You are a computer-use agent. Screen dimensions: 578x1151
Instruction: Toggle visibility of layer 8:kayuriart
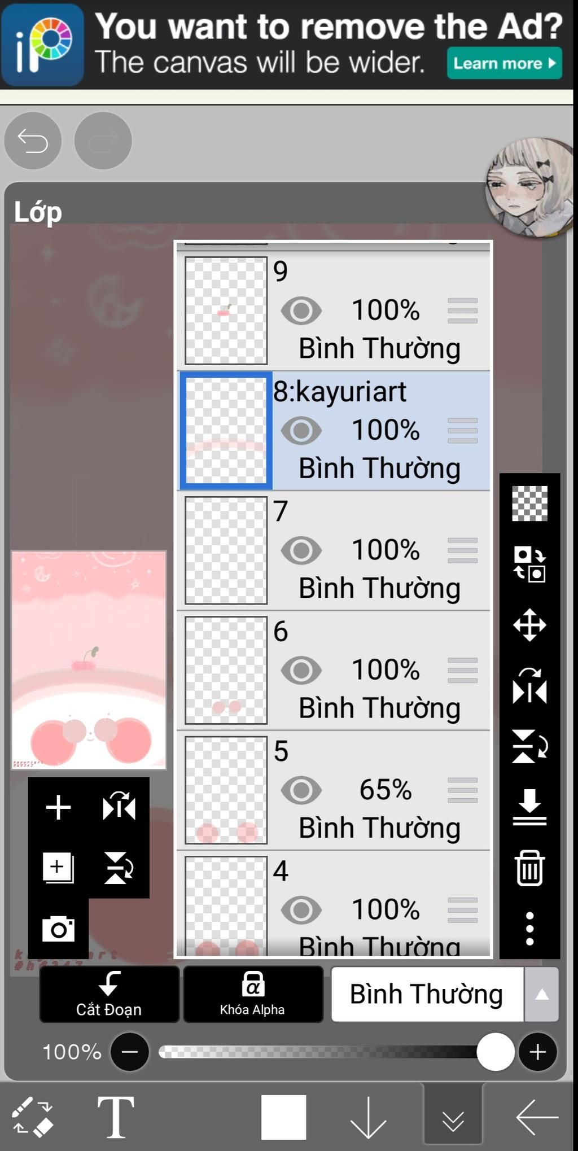click(x=301, y=431)
